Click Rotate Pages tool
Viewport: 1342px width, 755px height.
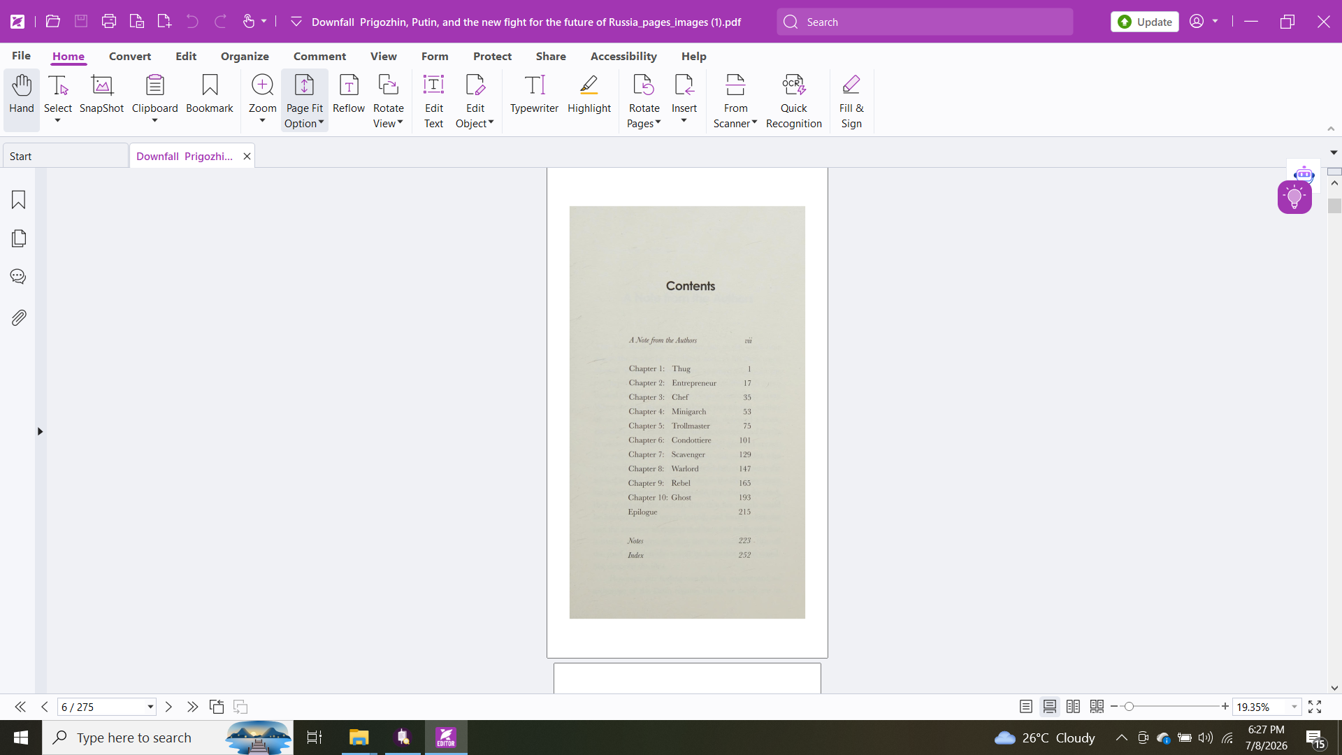(x=644, y=101)
